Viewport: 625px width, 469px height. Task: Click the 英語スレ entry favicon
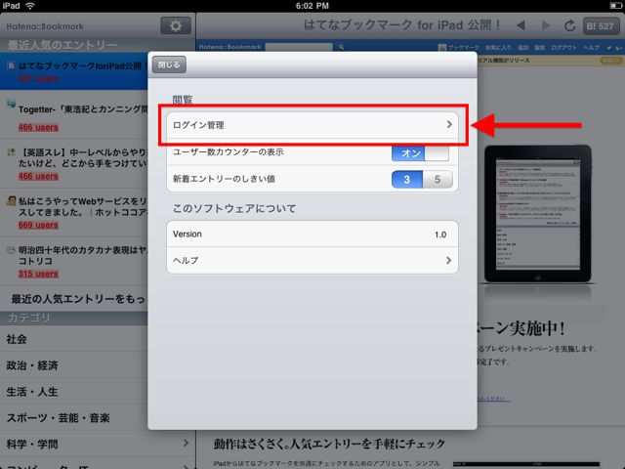point(11,152)
